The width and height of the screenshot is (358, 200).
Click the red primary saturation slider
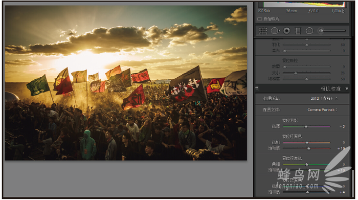[x=307, y=148]
